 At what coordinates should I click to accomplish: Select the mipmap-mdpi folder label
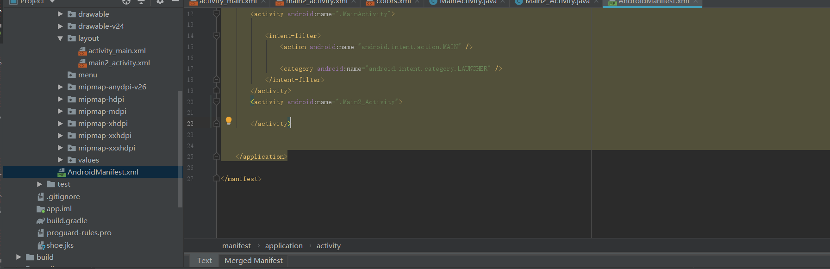[x=102, y=112]
